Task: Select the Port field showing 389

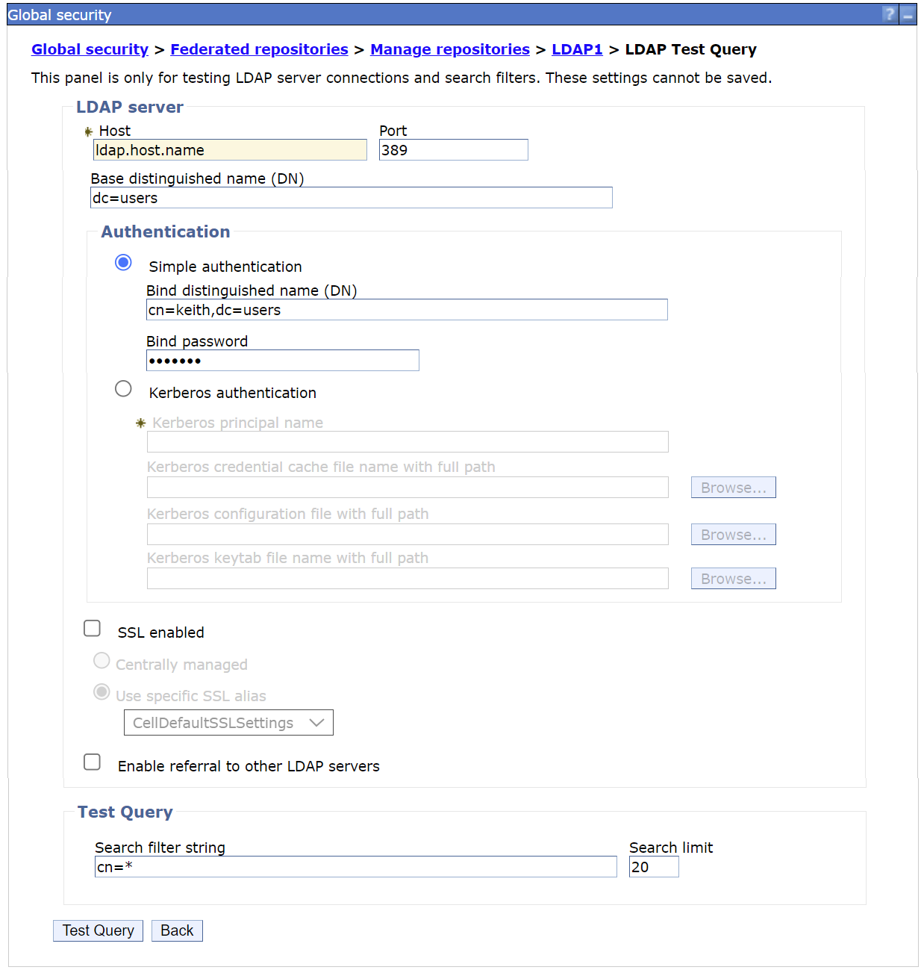Action: pyautogui.click(x=452, y=149)
